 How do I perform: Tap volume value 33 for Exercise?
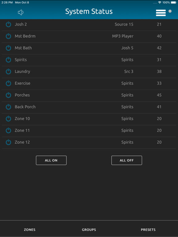[159, 83]
